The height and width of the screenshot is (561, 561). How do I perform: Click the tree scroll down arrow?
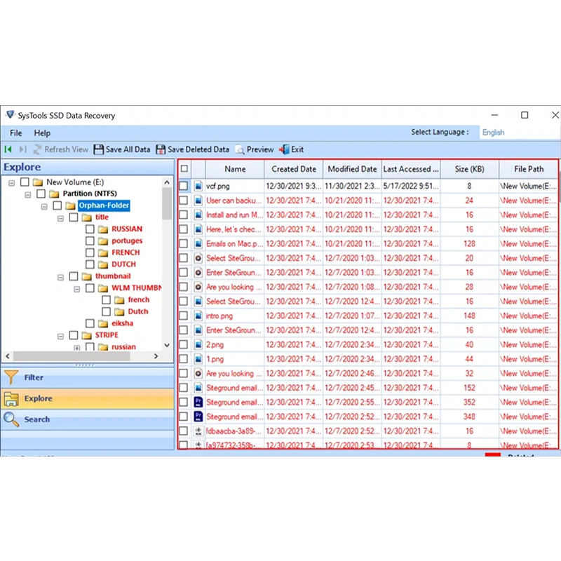pos(167,345)
